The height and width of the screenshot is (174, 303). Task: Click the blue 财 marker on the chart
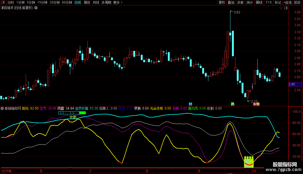pyautogui.click(x=190, y=104)
